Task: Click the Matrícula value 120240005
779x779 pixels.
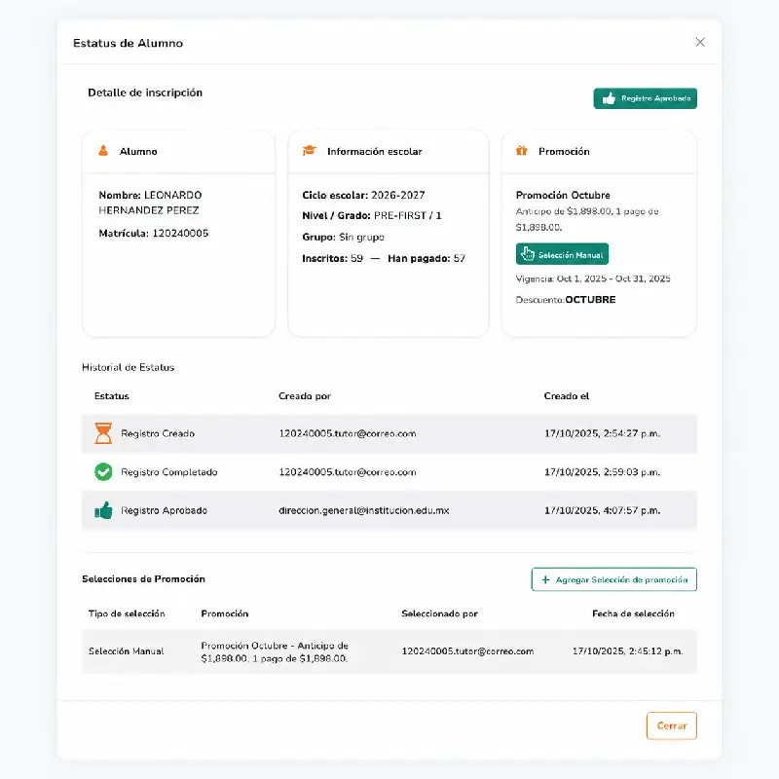Action: pos(180,233)
